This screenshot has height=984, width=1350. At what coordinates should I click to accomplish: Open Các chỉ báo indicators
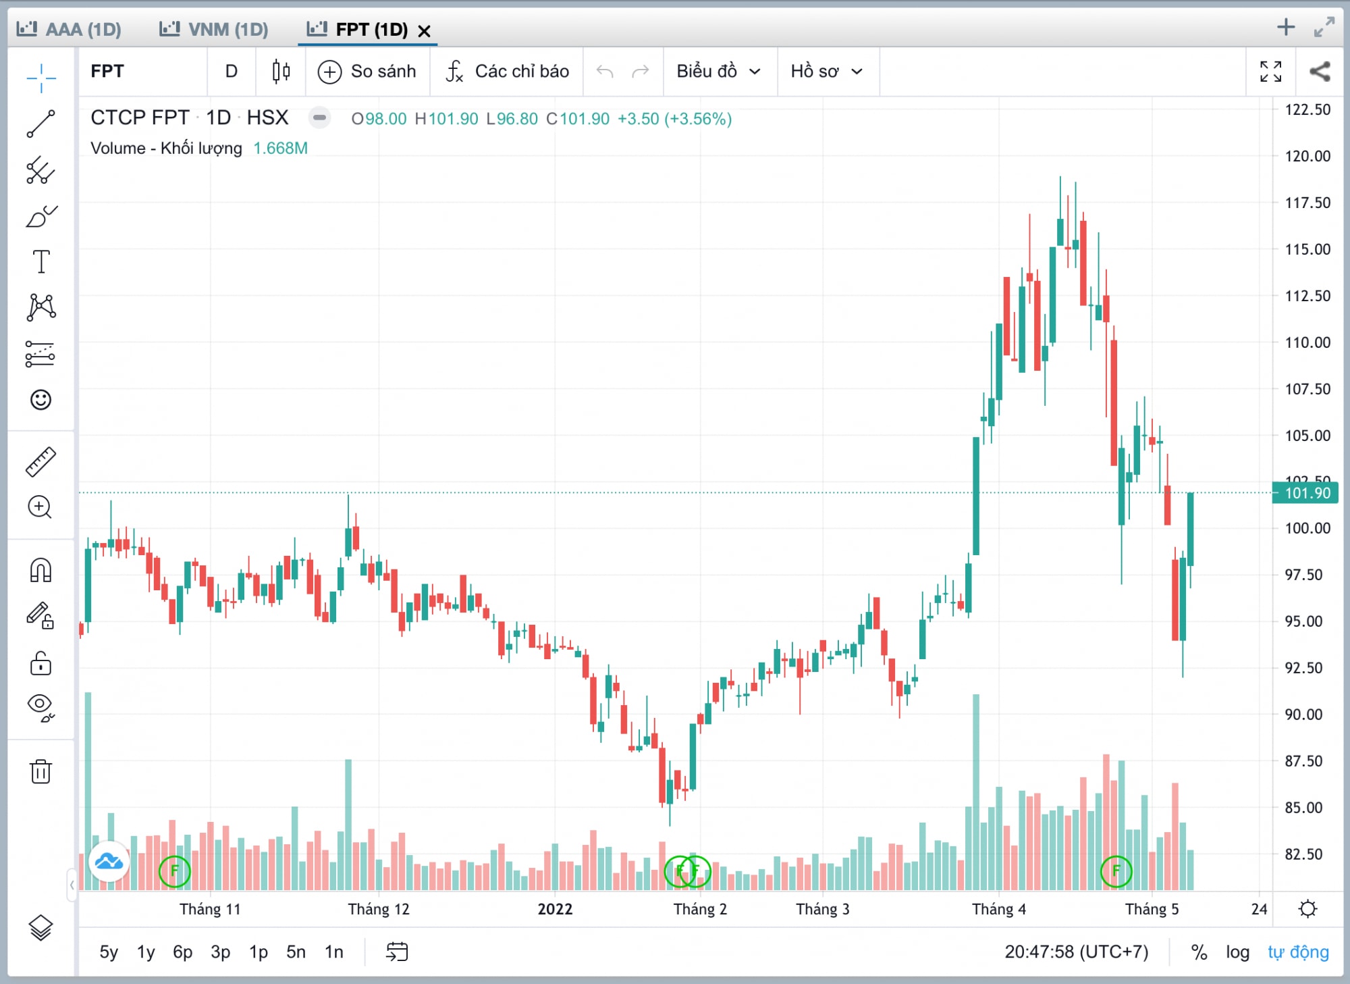coord(508,71)
